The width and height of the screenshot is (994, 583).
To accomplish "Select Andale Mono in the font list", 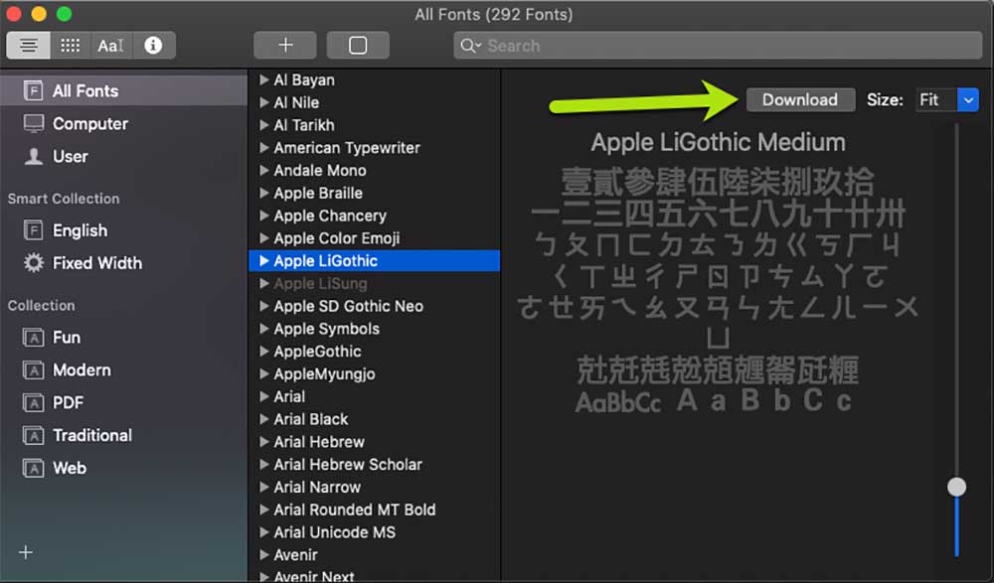I will coord(374,171).
